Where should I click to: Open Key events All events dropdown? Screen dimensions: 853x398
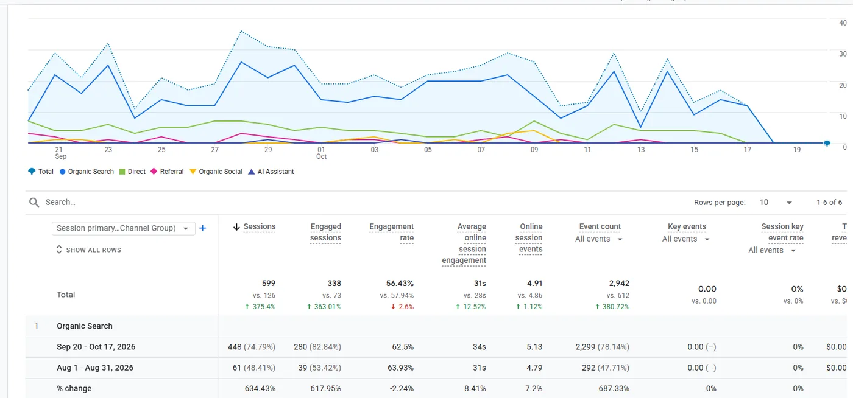coord(686,239)
